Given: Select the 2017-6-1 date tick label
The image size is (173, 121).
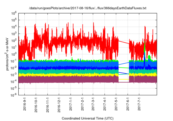Looking at the screenshot, I should [128, 104].
